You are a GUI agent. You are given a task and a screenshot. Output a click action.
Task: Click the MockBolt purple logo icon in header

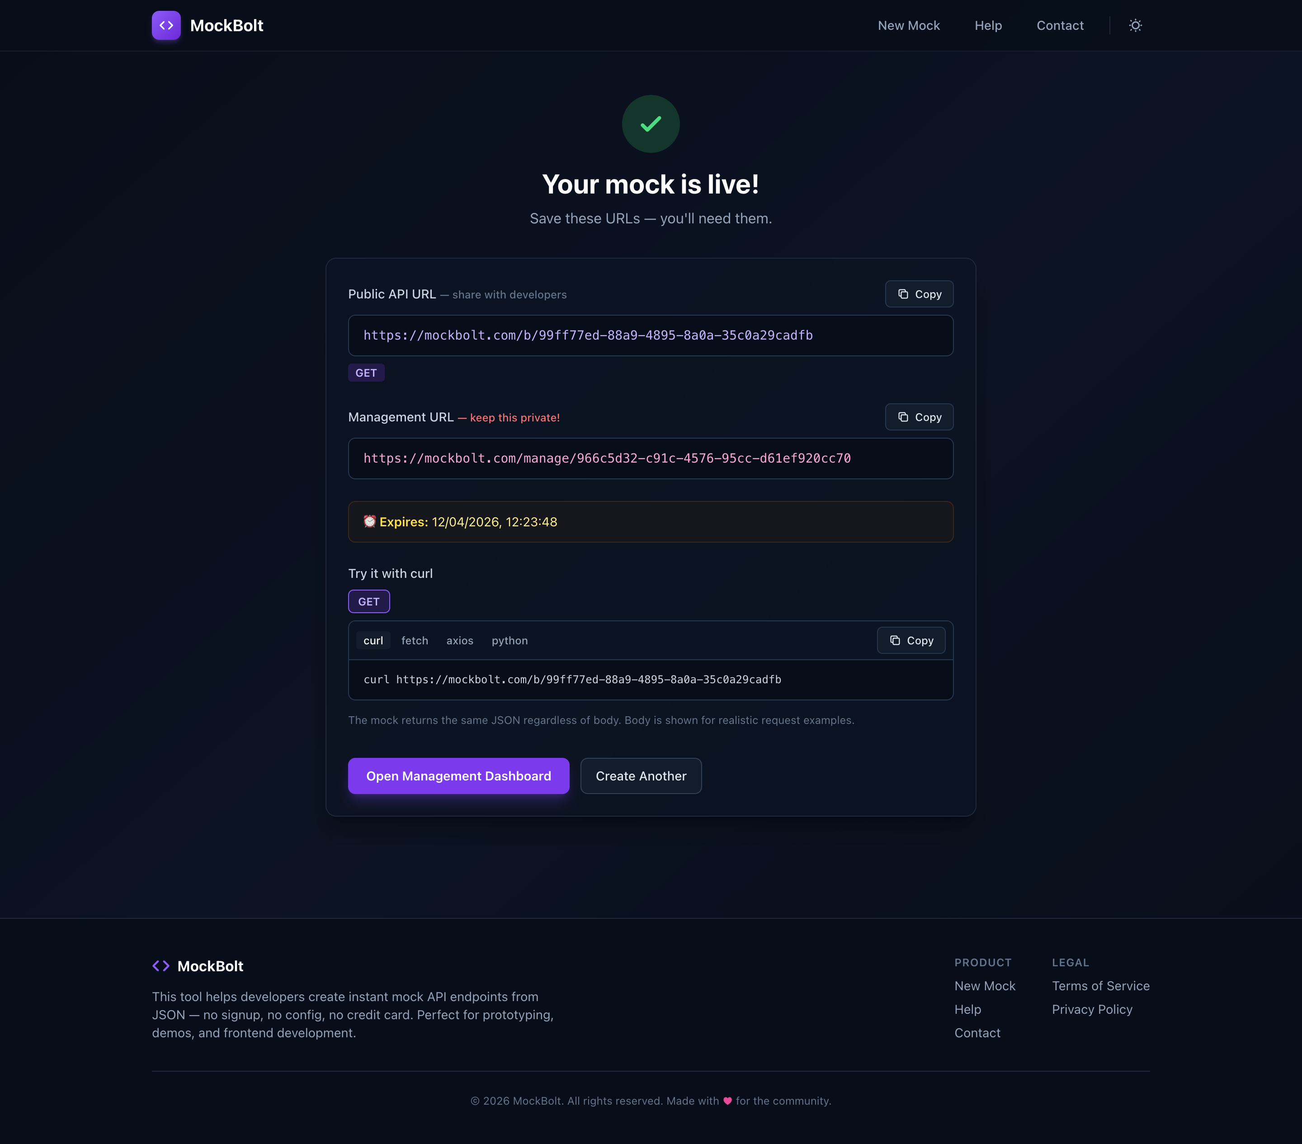tap(166, 25)
